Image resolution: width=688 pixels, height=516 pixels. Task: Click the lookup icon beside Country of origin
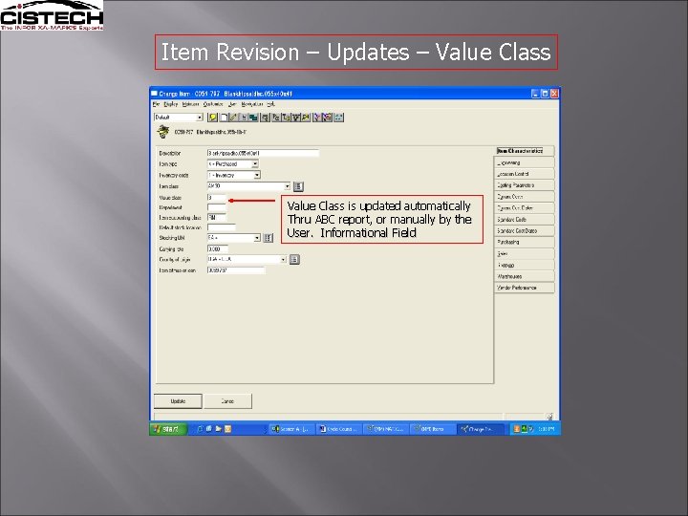294,260
